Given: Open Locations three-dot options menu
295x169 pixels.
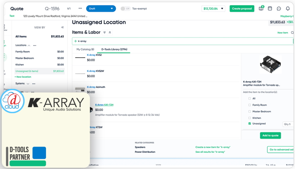Looking at the screenshot, I should tap(35, 45).
